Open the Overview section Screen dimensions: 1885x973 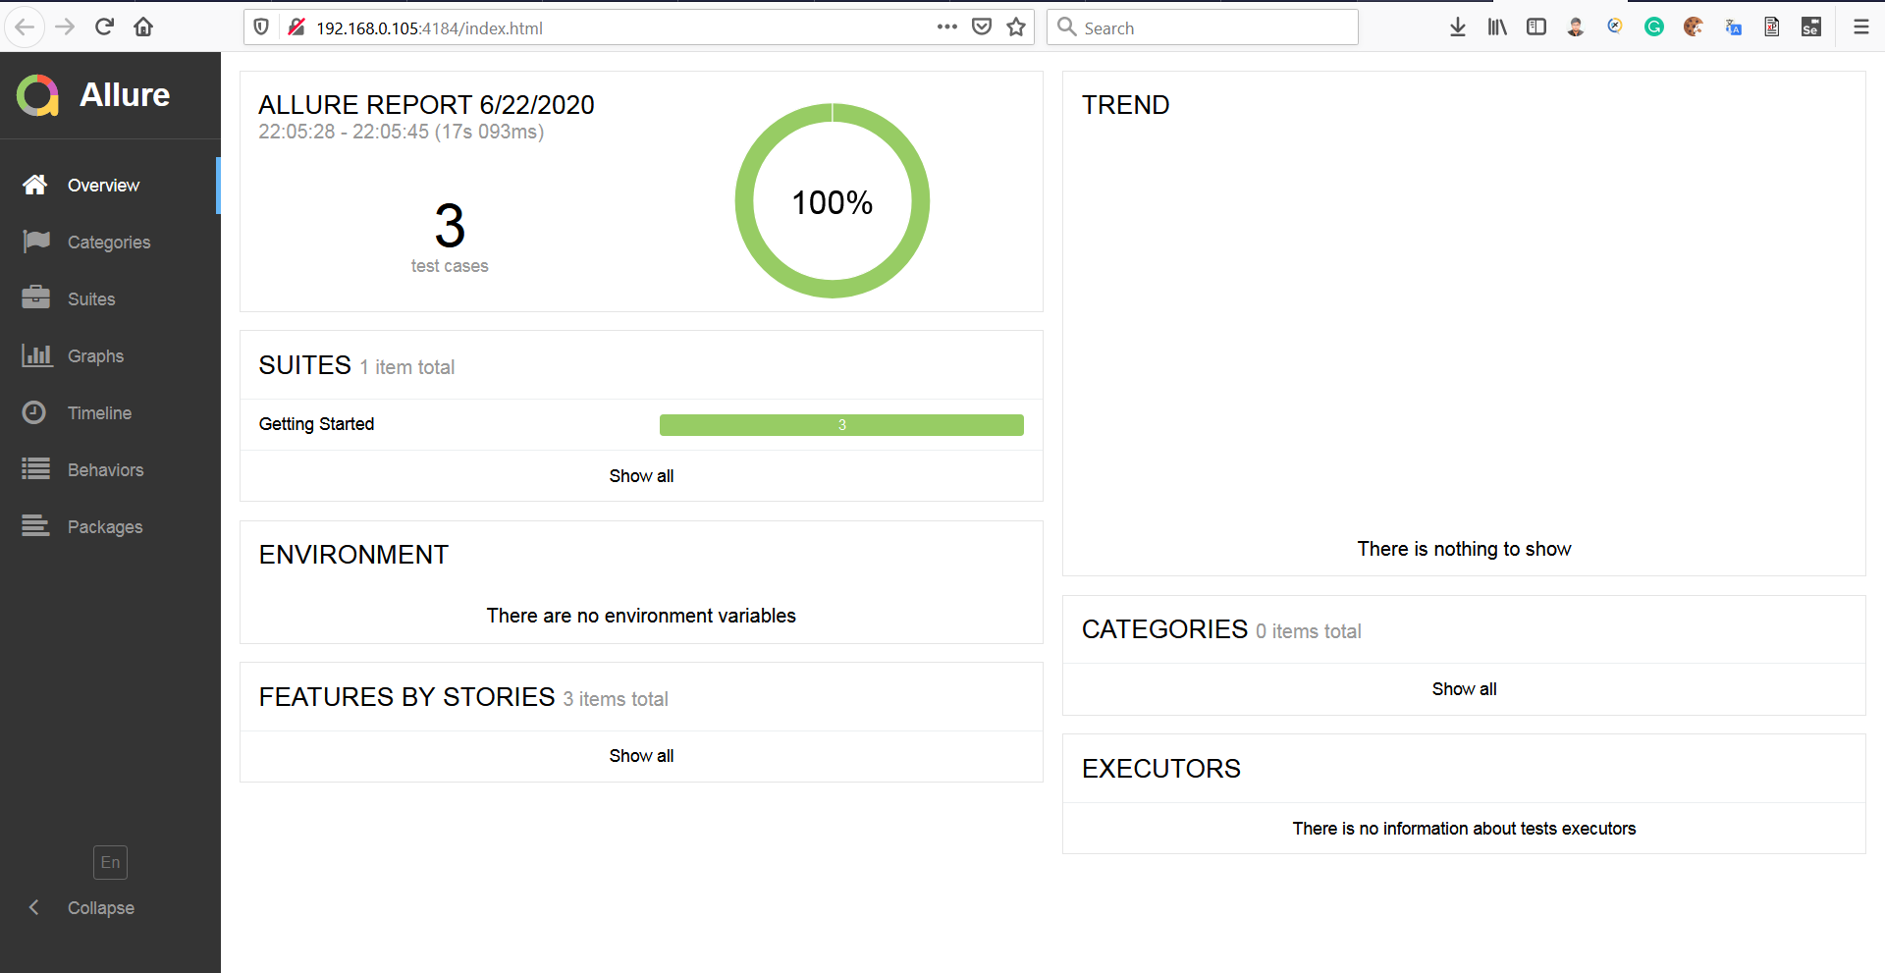[110, 186]
